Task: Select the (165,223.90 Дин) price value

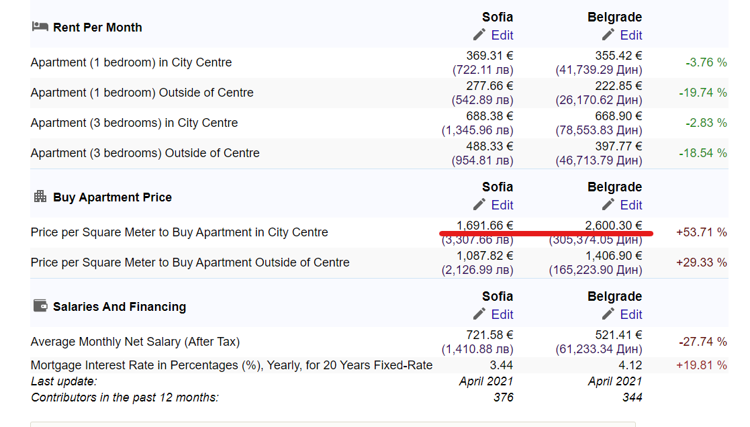Action: coord(596,270)
